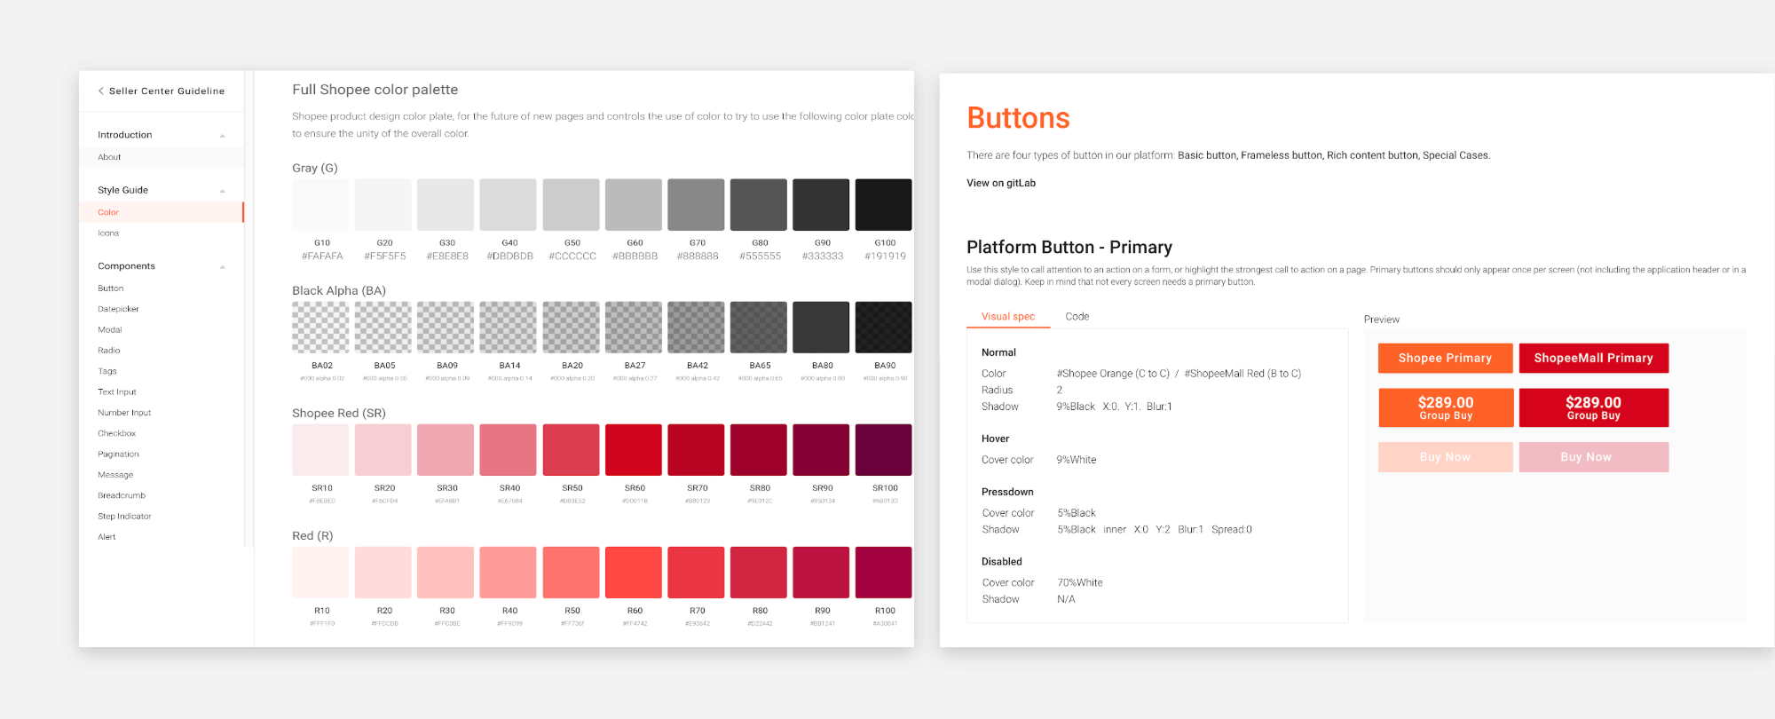Click the back arrow beside Seller Center Guideline
This screenshot has height=719, width=1775.
pyautogui.click(x=101, y=91)
